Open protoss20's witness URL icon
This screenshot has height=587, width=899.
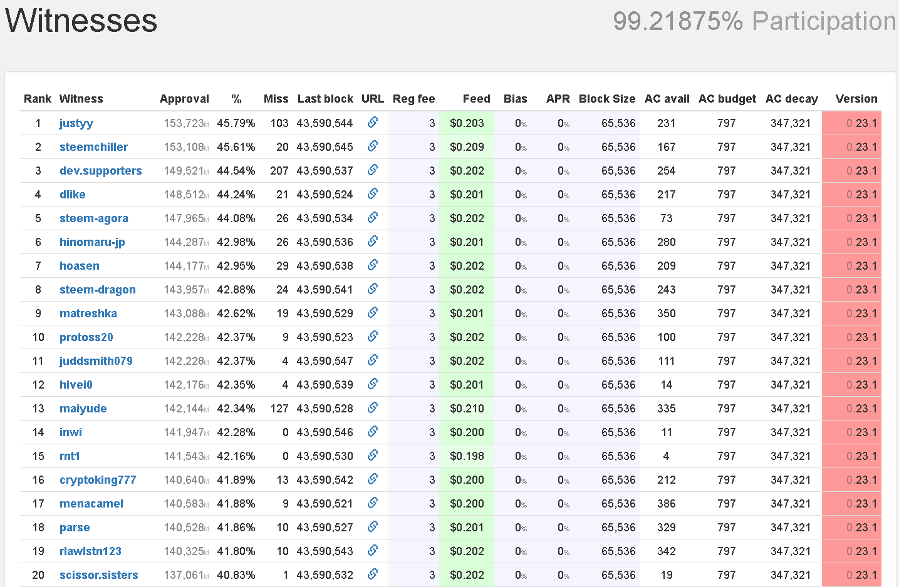coord(372,337)
